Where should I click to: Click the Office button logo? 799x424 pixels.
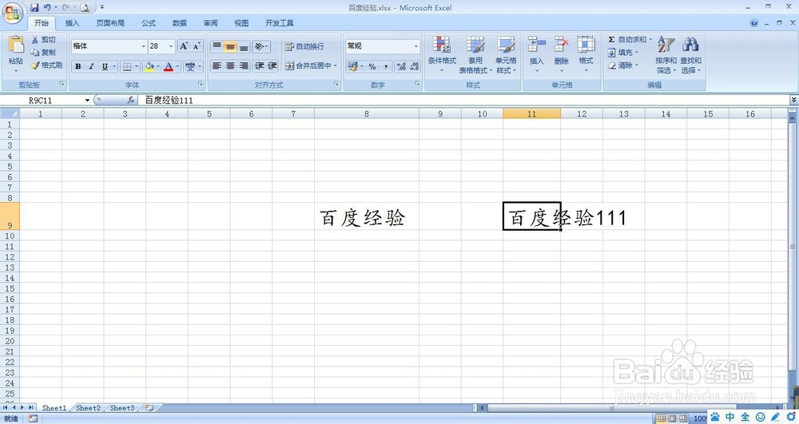click(x=12, y=13)
